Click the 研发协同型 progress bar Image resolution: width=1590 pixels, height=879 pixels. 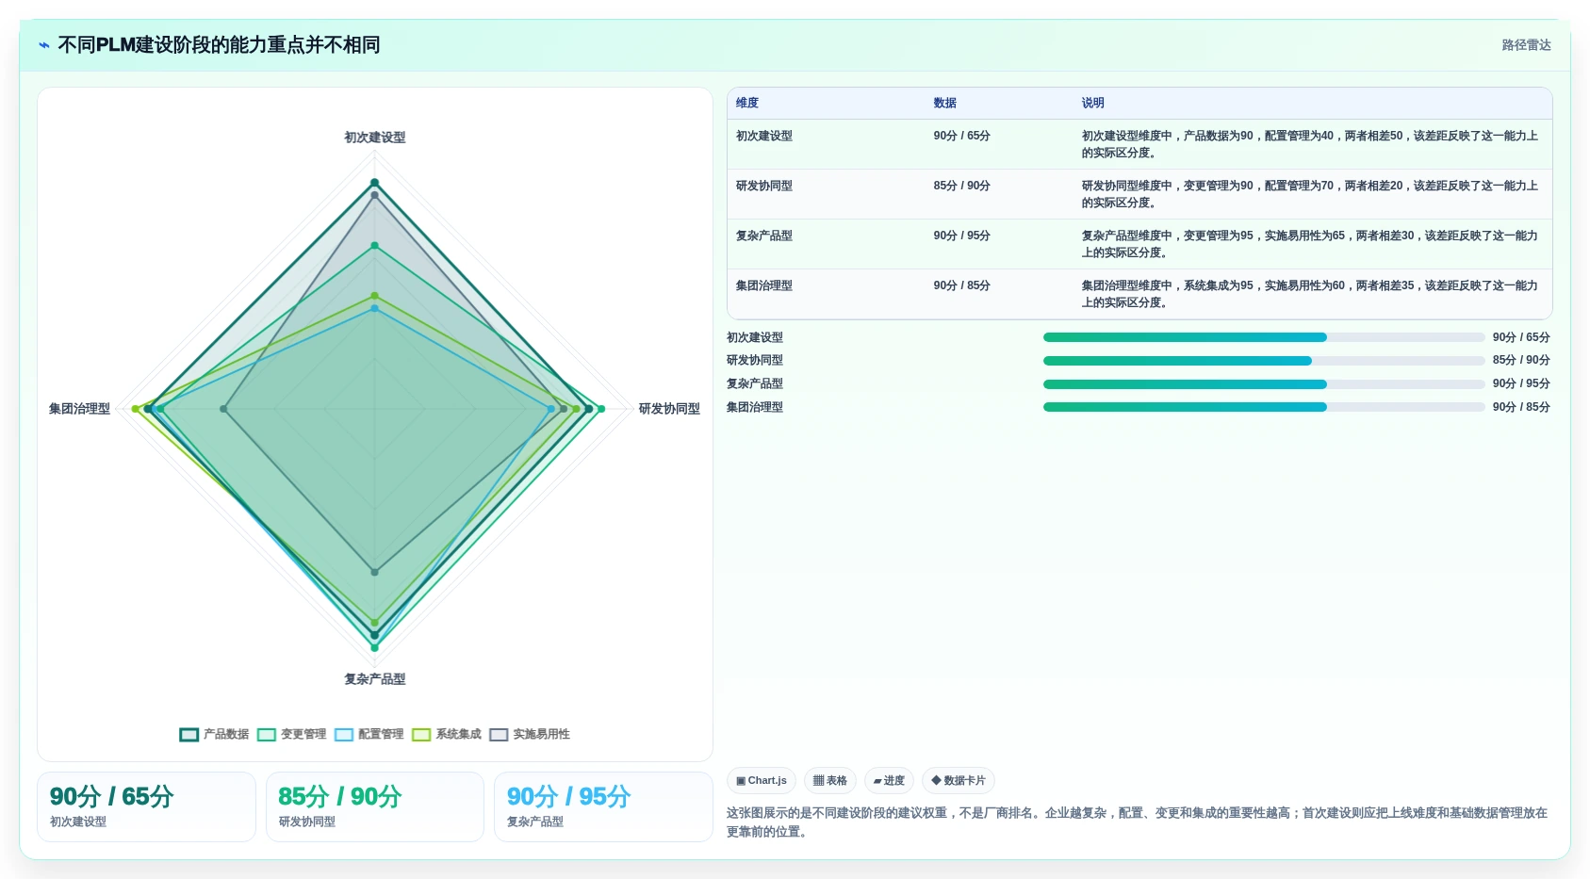coord(1264,361)
